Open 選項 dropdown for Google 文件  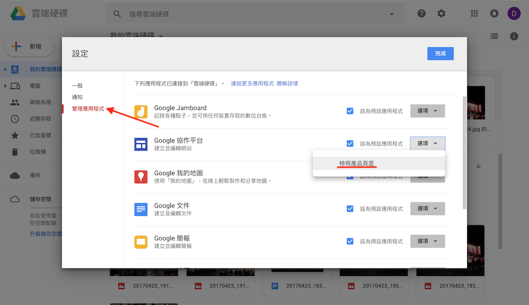(427, 208)
